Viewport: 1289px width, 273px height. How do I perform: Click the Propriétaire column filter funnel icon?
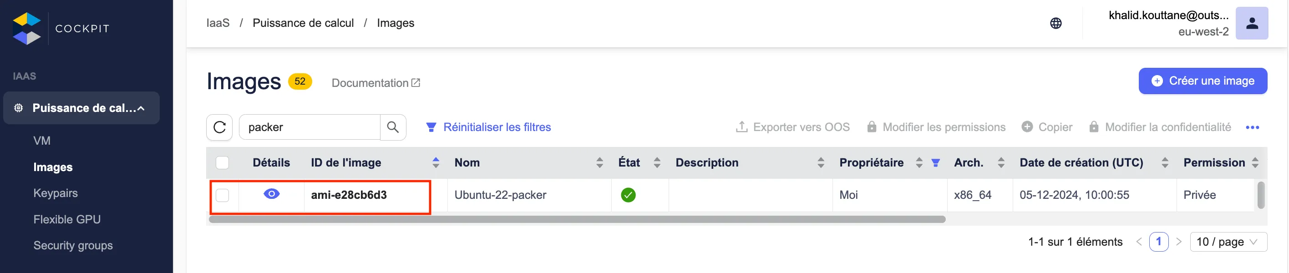[x=935, y=163]
